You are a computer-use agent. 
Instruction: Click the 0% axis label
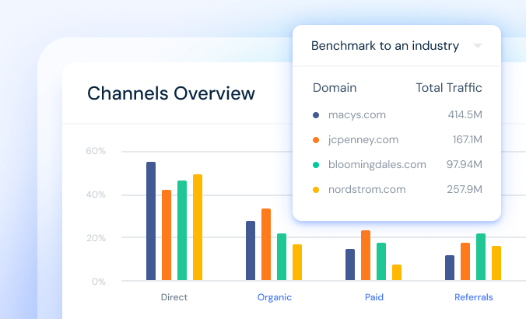click(x=99, y=282)
